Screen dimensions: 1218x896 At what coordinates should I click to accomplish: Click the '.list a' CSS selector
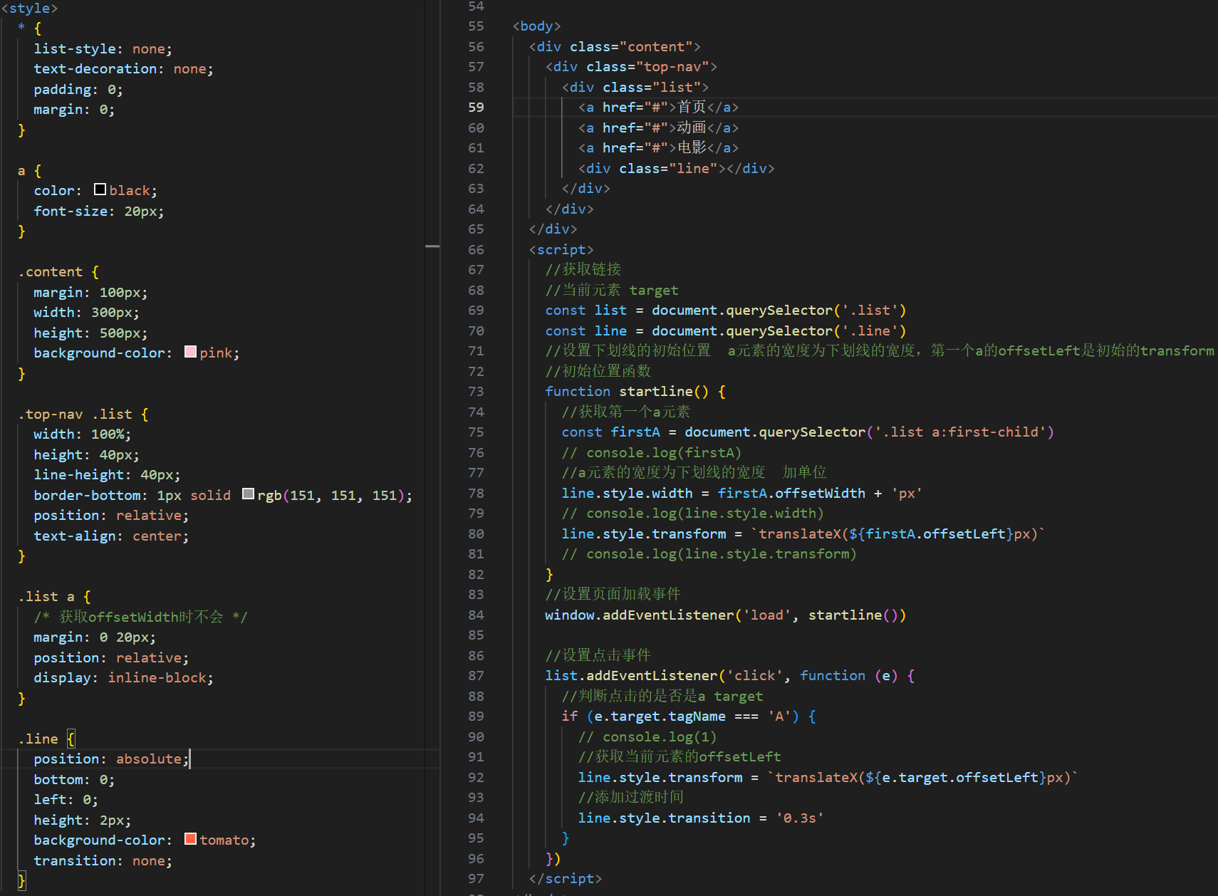[46, 597]
